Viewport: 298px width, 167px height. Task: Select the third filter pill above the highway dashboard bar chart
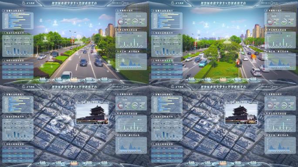131,33
